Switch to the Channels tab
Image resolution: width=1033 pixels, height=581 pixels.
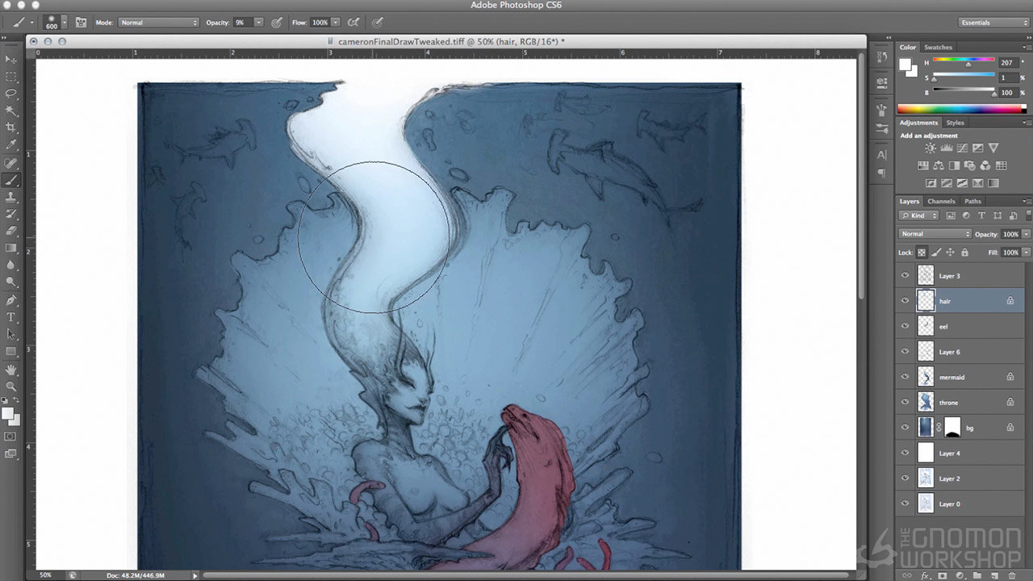click(941, 201)
